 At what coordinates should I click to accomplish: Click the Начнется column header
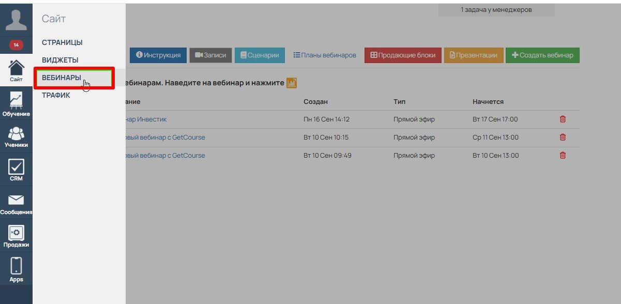click(x=488, y=102)
